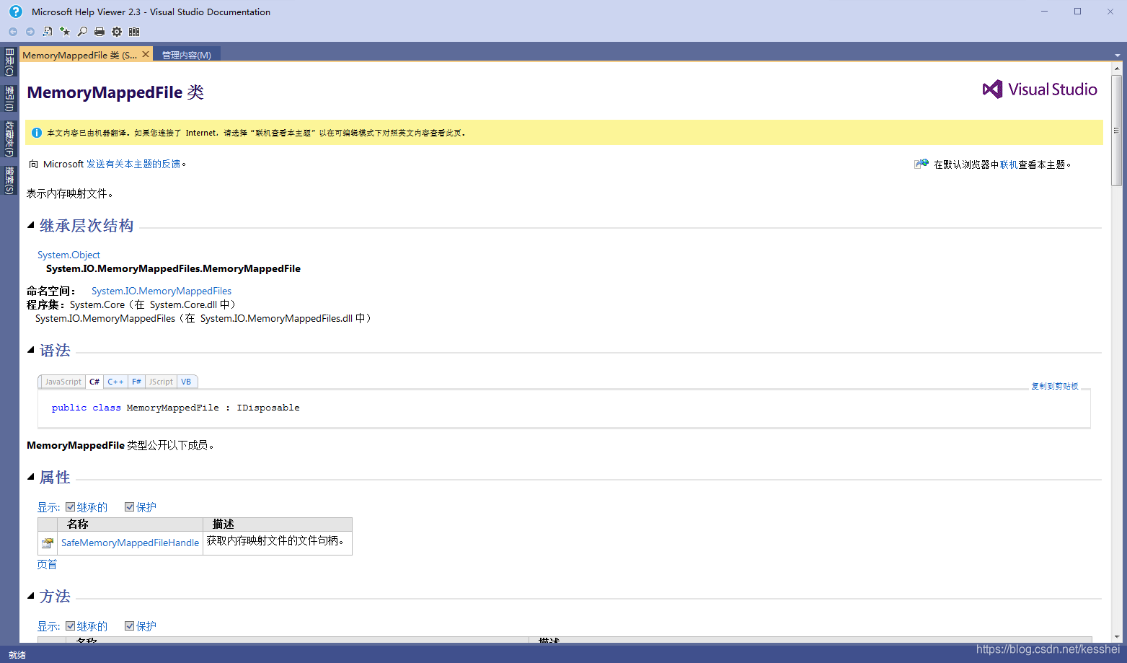Click the 就绪 status bar text
Screen dimensions: 1127x663
[17, 655]
